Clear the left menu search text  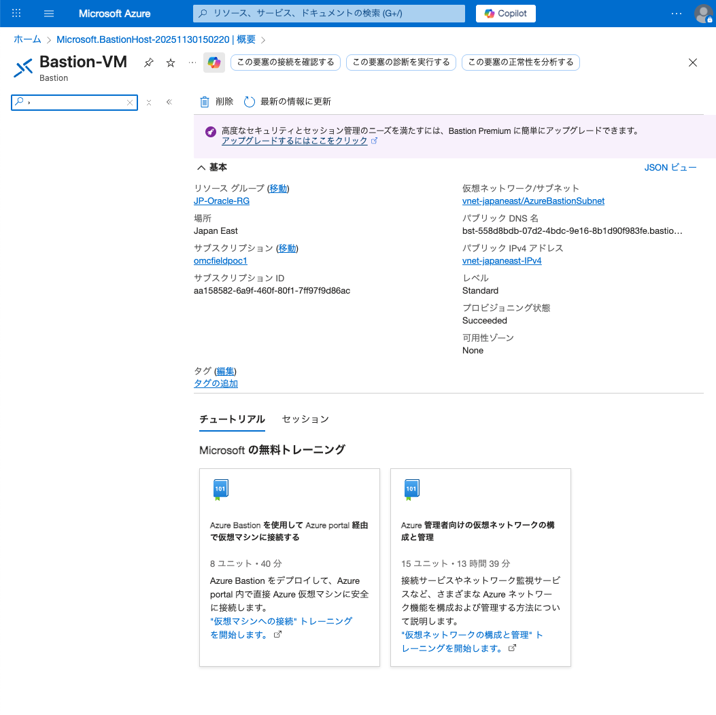(130, 103)
